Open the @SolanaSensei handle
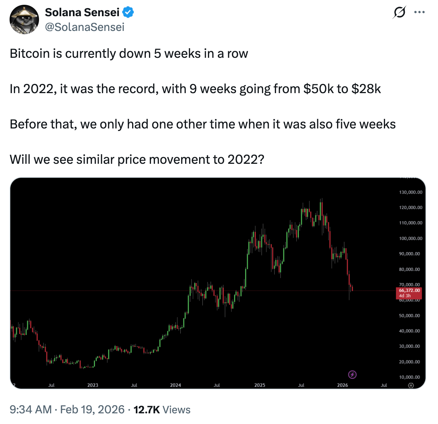 click(x=85, y=26)
